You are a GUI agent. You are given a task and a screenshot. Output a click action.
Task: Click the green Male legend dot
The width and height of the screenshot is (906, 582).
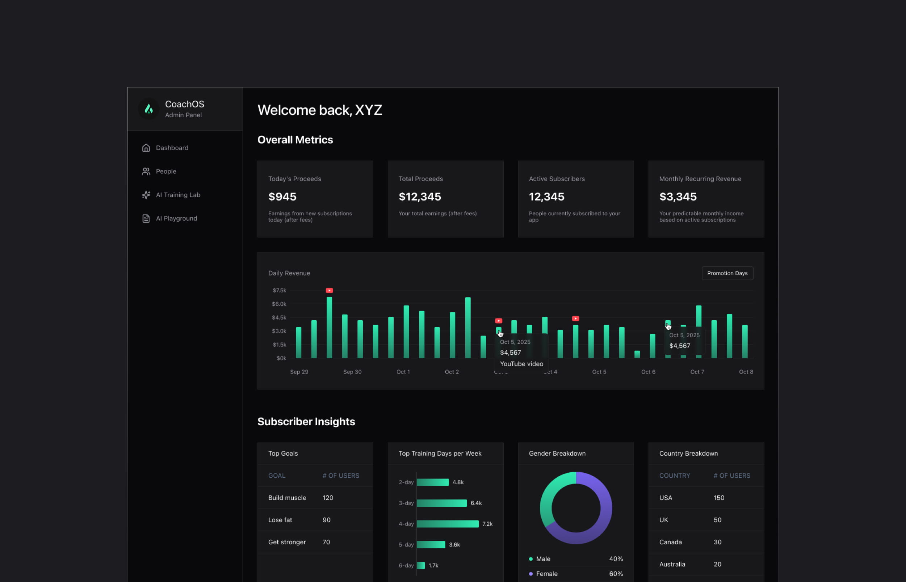530,558
